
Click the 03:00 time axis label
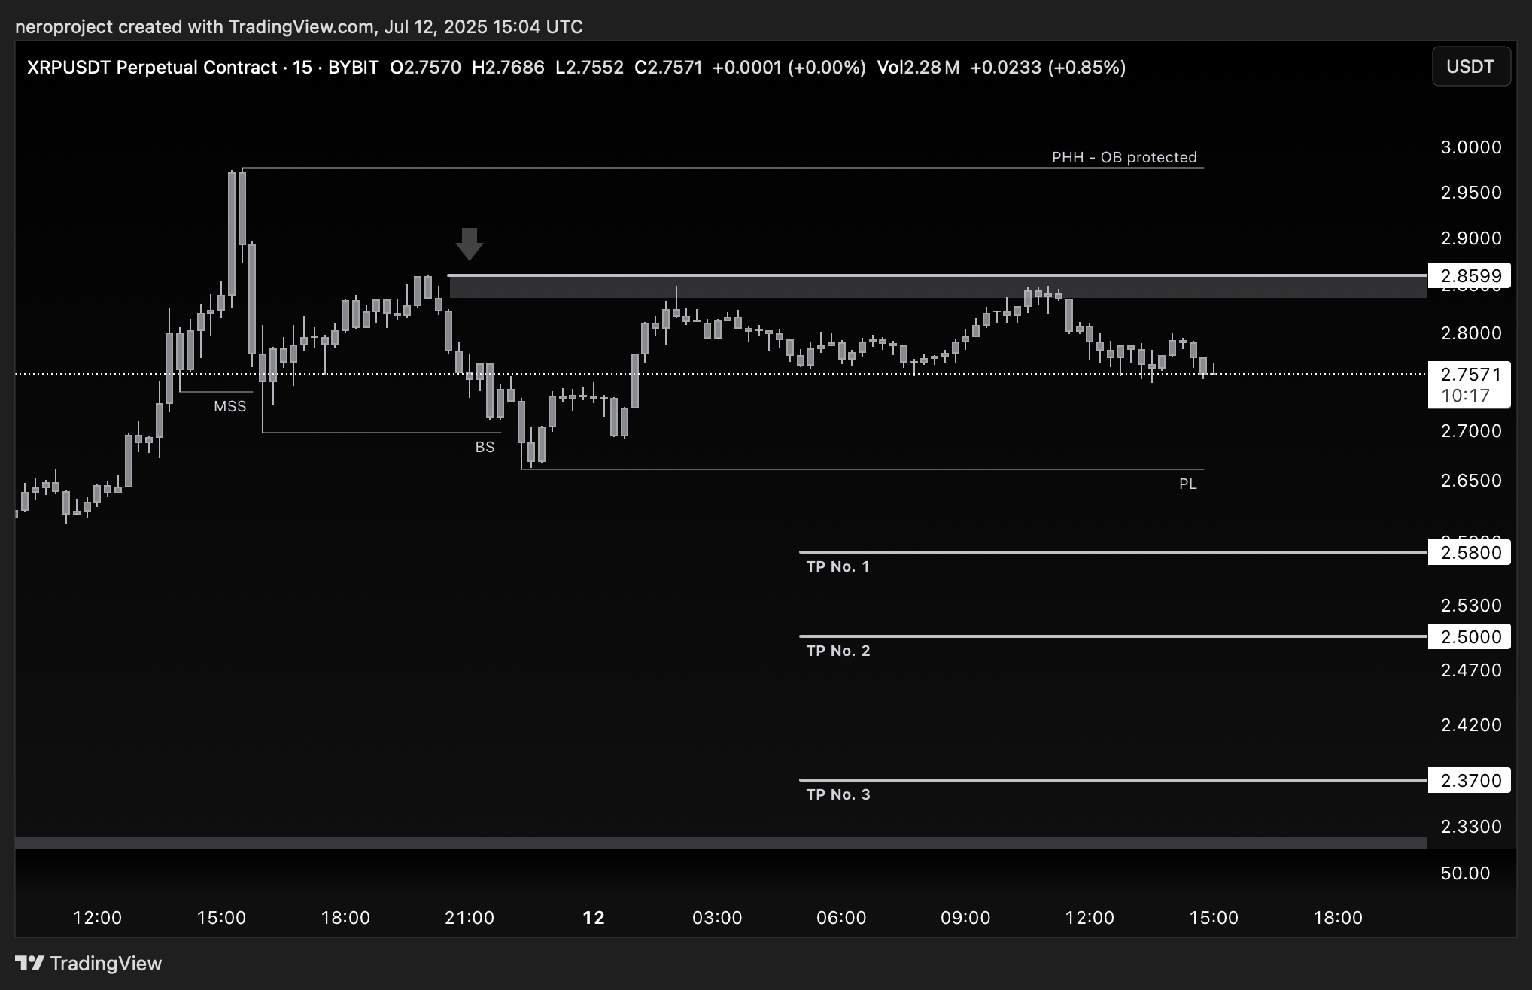[x=717, y=918]
